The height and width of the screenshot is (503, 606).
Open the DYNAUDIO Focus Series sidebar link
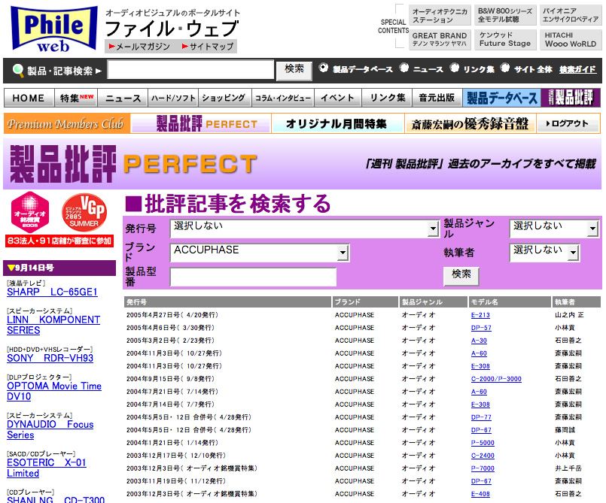(x=50, y=429)
